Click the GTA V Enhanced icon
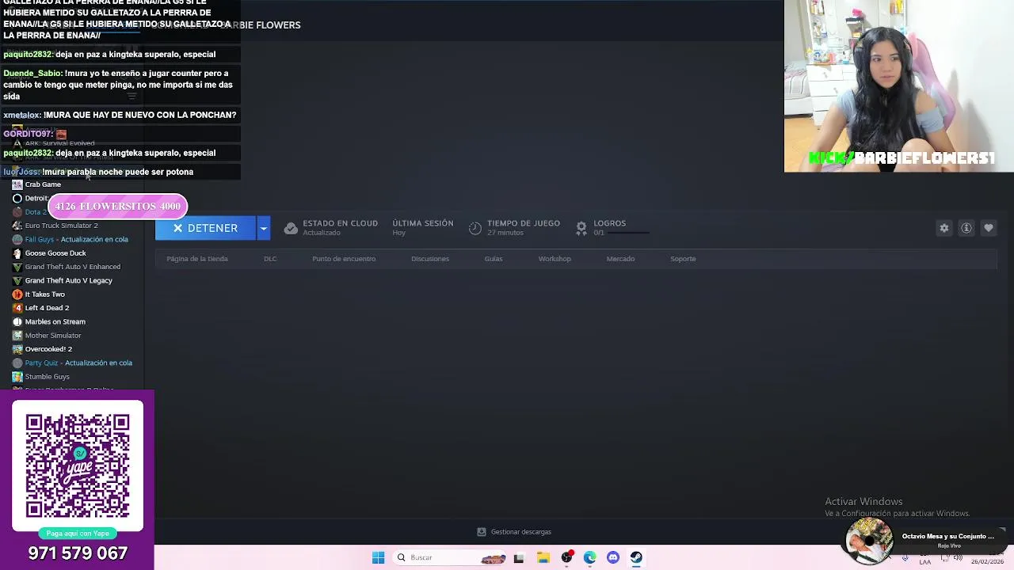The image size is (1014, 570). pos(17,267)
